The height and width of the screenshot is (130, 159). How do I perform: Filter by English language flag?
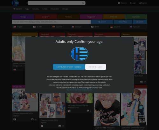pos(18,27)
